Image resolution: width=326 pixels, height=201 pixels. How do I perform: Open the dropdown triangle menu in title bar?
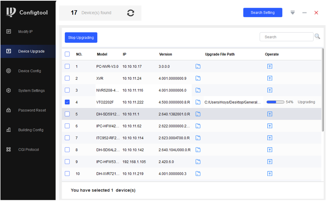click(293, 13)
